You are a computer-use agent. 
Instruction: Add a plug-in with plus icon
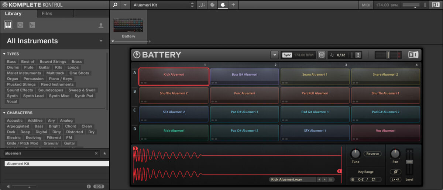tap(233, 5)
